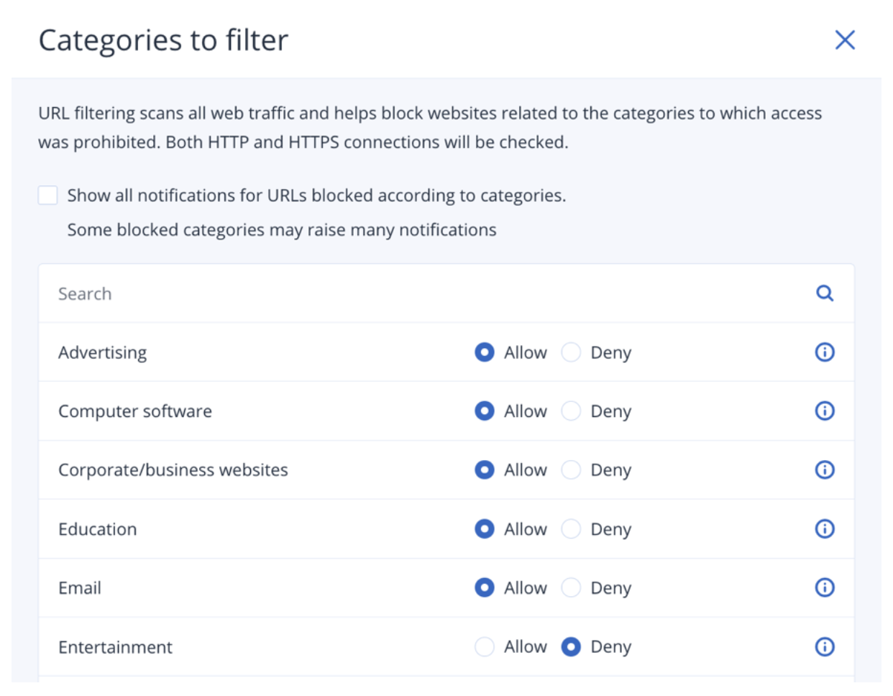Select Allow radio for Advertising
The height and width of the screenshot is (696, 893).
[x=485, y=352]
